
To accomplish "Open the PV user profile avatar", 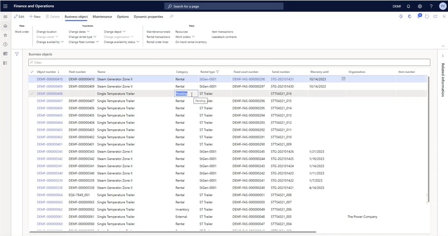I will tap(443, 6).
